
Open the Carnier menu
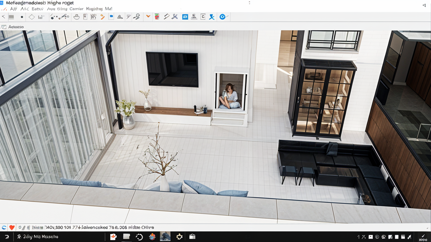pyautogui.click(x=76, y=9)
